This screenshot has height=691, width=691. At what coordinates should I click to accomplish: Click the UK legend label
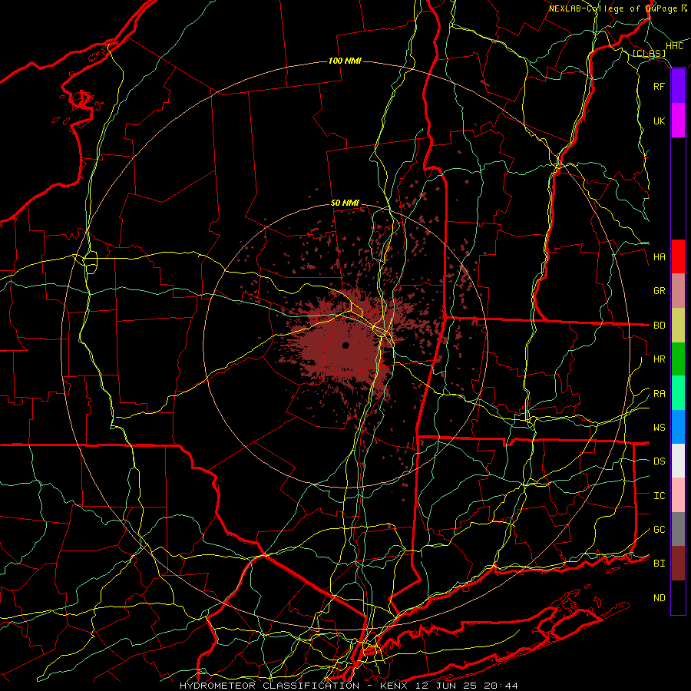[x=659, y=121]
